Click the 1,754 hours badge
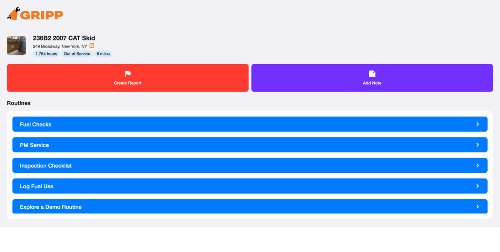500x252 pixels. click(46, 54)
